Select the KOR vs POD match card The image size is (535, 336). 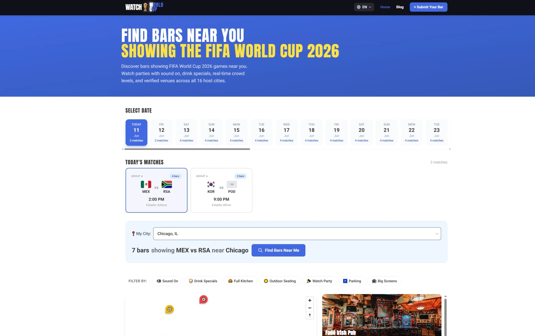pos(222,190)
